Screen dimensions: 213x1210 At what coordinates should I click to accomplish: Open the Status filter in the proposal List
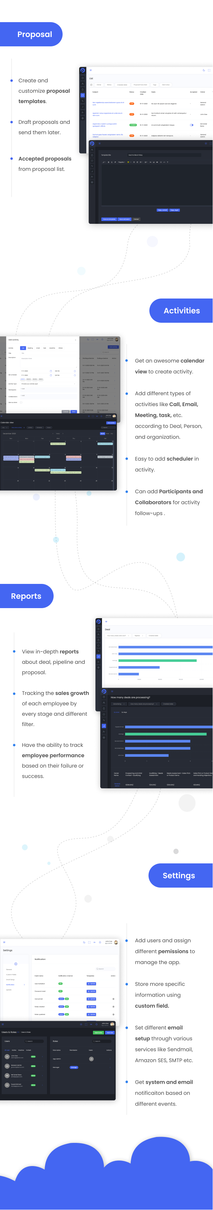(109, 84)
